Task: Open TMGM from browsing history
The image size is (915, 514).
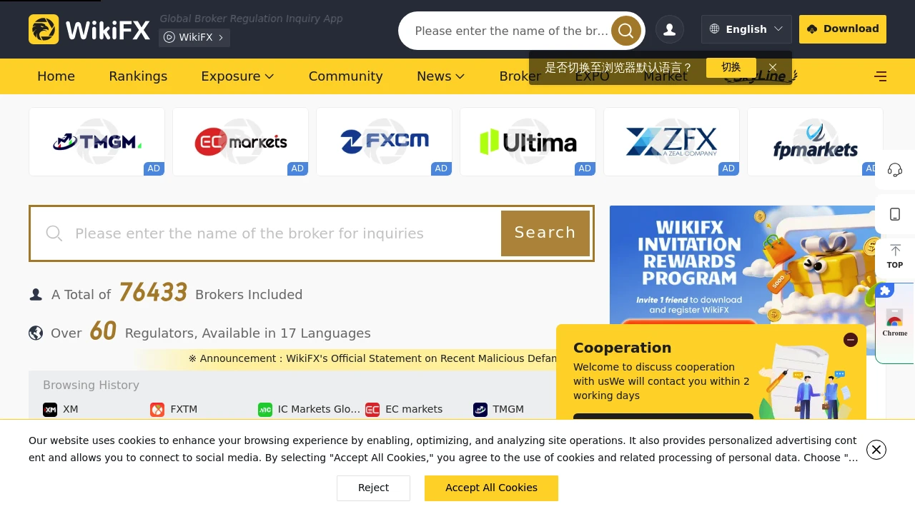Action: (498, 409)
